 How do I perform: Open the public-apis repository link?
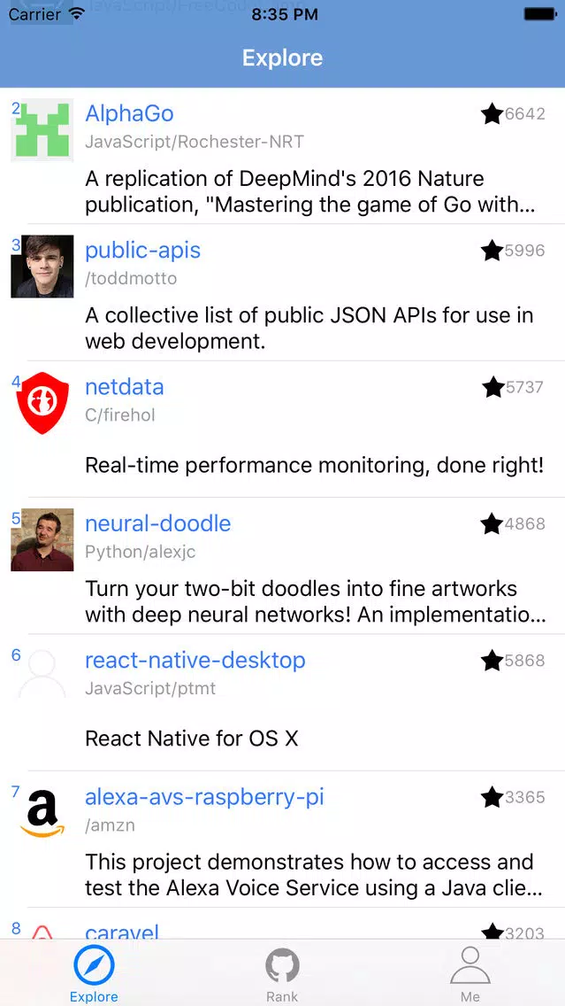tap(143, 251)
